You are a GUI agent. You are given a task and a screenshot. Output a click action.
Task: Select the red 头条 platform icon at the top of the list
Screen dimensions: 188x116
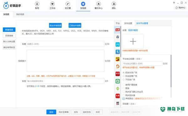[x=118, y=30]
